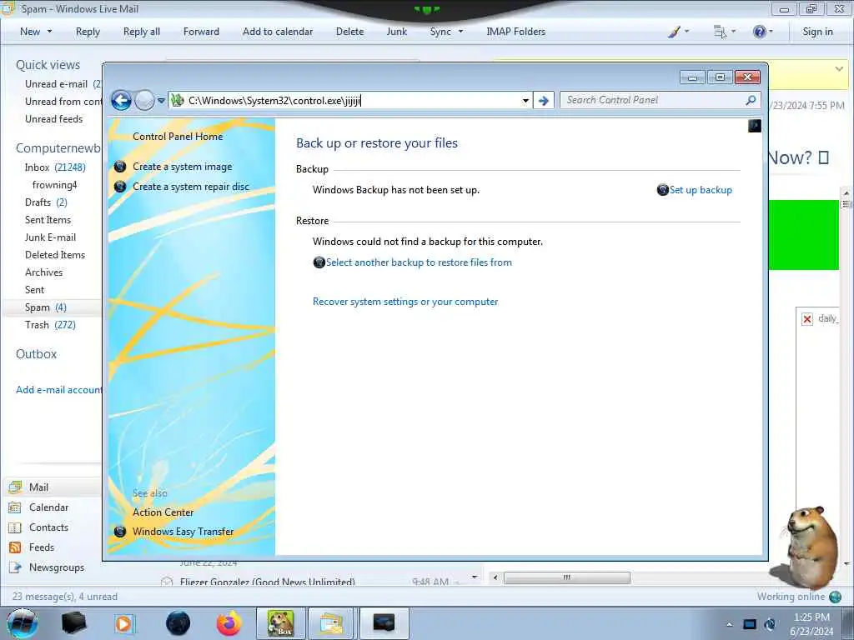
Task: Click the shield icon beside Create a system image
Action: tap(120, 167)
